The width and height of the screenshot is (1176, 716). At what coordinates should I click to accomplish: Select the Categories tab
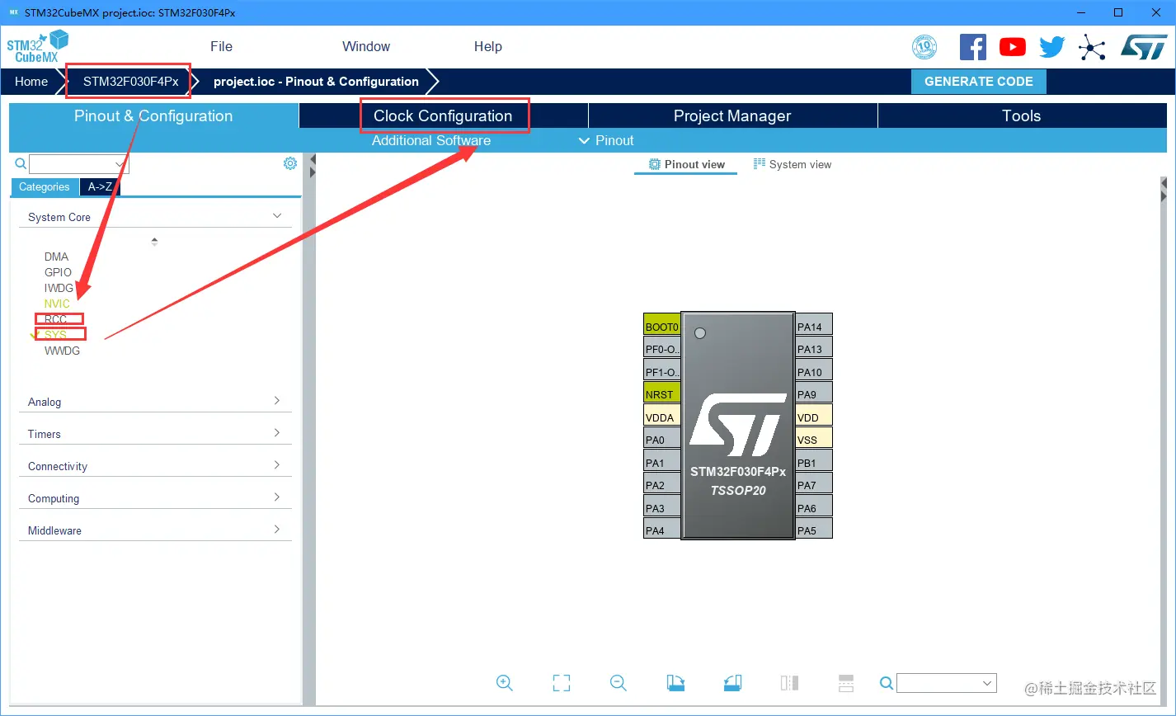pyautogui.click(x=45, y=186)
